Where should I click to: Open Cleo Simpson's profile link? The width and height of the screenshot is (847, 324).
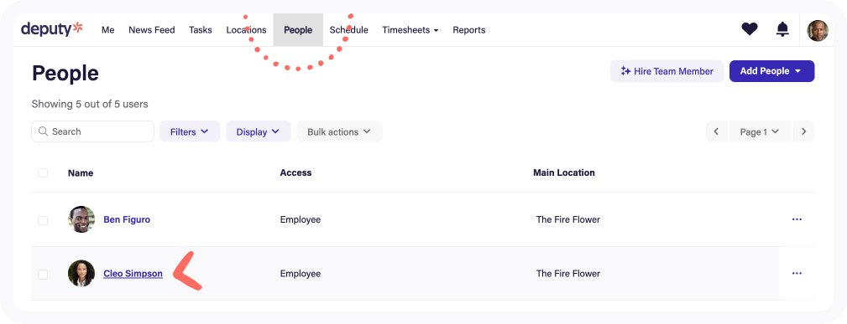(x=133, y=273)
